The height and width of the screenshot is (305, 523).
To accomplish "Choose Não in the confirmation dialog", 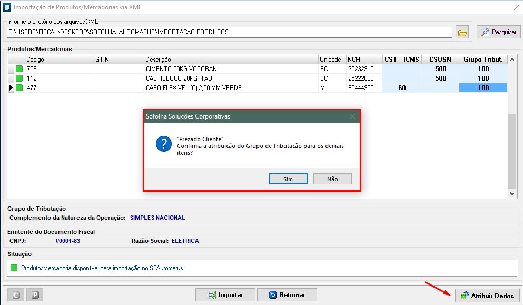I will [332, 179].
